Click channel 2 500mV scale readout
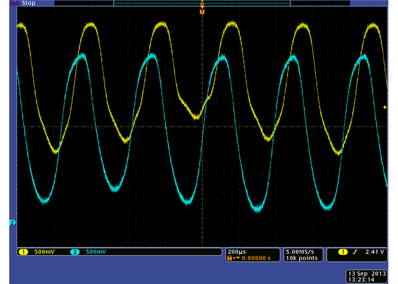This screenshot has height=284, width=398. point(96,252)
